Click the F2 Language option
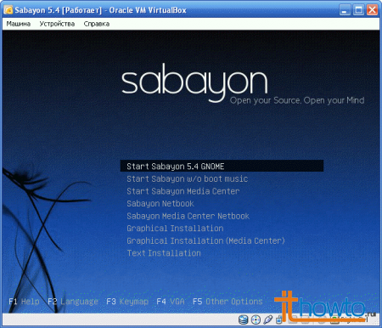 tap(73, 301)
